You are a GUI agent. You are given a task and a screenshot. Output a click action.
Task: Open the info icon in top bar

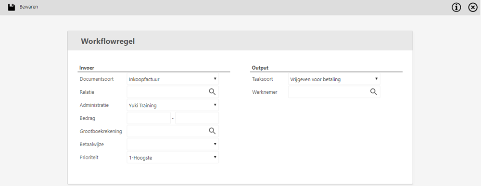click(x=456, y=7)
